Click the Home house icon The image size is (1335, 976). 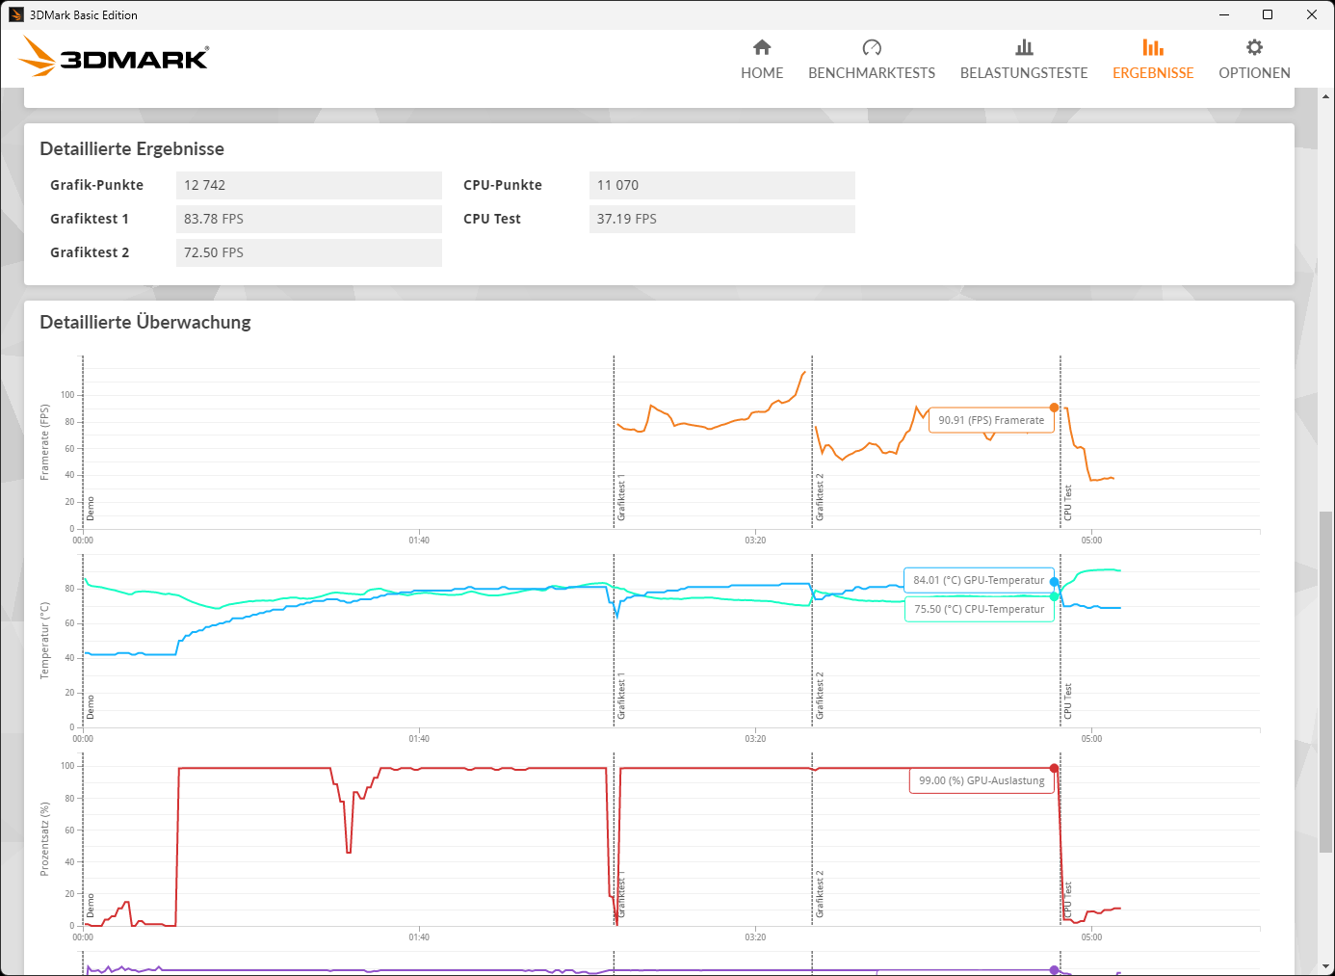762,47
